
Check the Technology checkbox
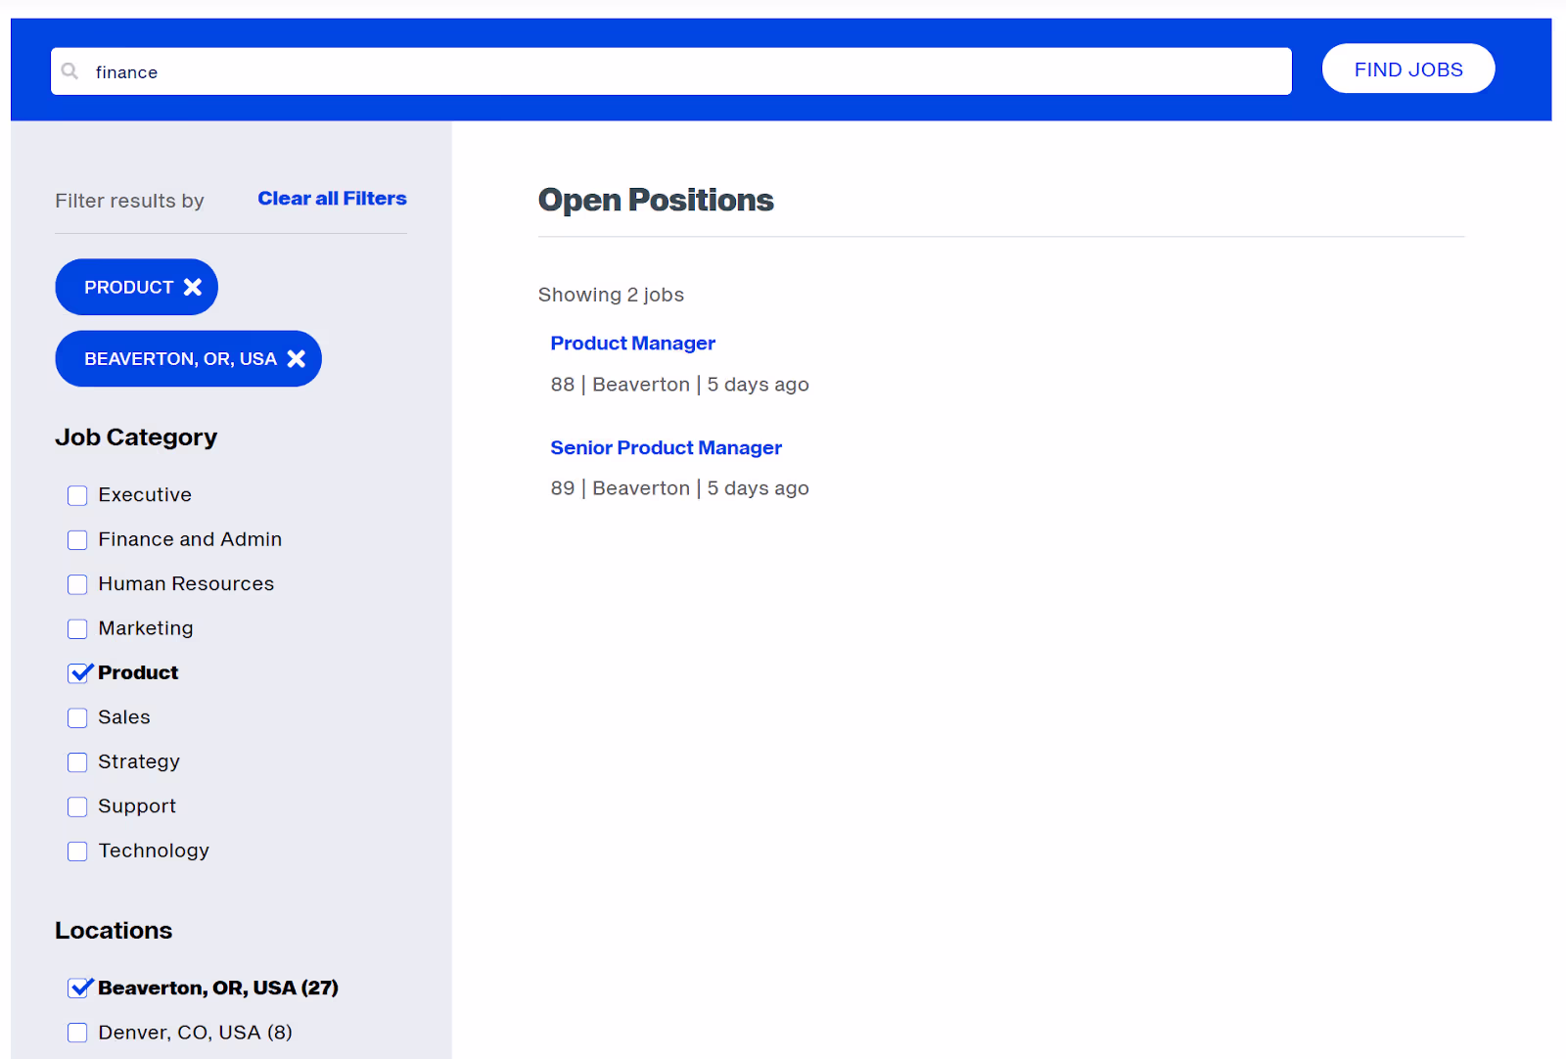[x=77, y=852]
